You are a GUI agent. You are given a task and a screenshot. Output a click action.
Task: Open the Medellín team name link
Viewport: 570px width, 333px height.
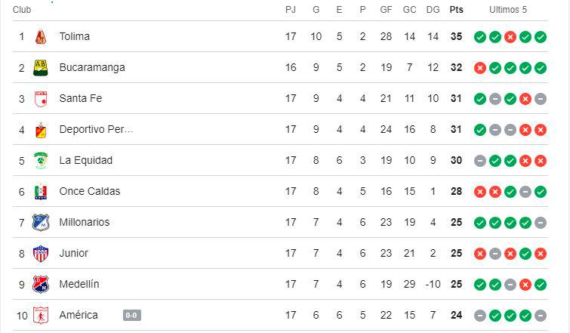pyautogui.click(x=79, y=284)
